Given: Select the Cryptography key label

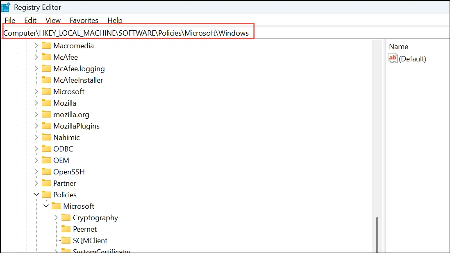Looking at the screenshot, I should pyautogui.click(x=95, y=218).
